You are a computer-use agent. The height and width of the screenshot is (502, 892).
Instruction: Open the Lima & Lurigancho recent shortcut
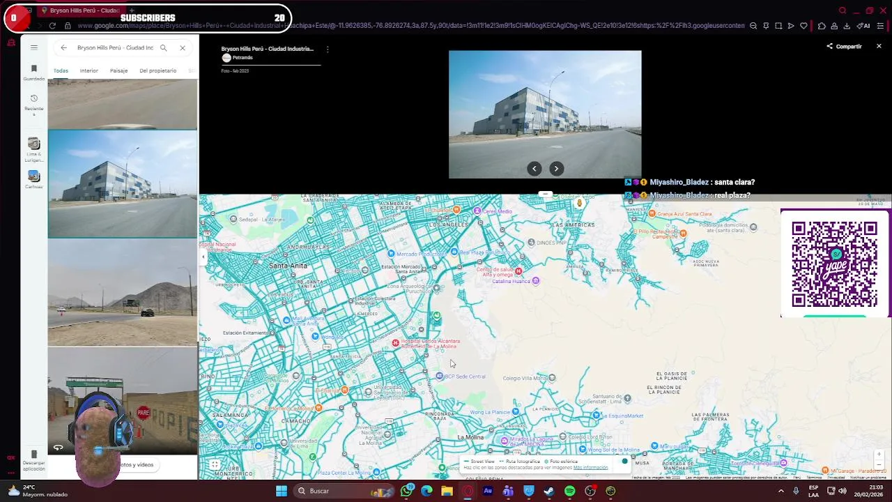click(33, 149)
